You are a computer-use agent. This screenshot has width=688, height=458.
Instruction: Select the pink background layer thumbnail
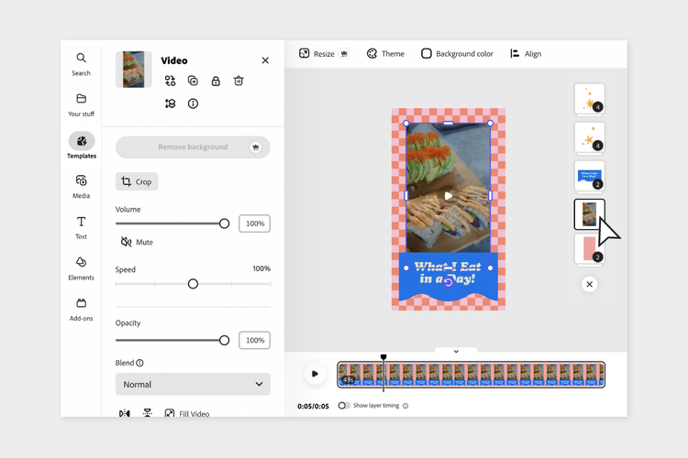(x=589, y=249)
